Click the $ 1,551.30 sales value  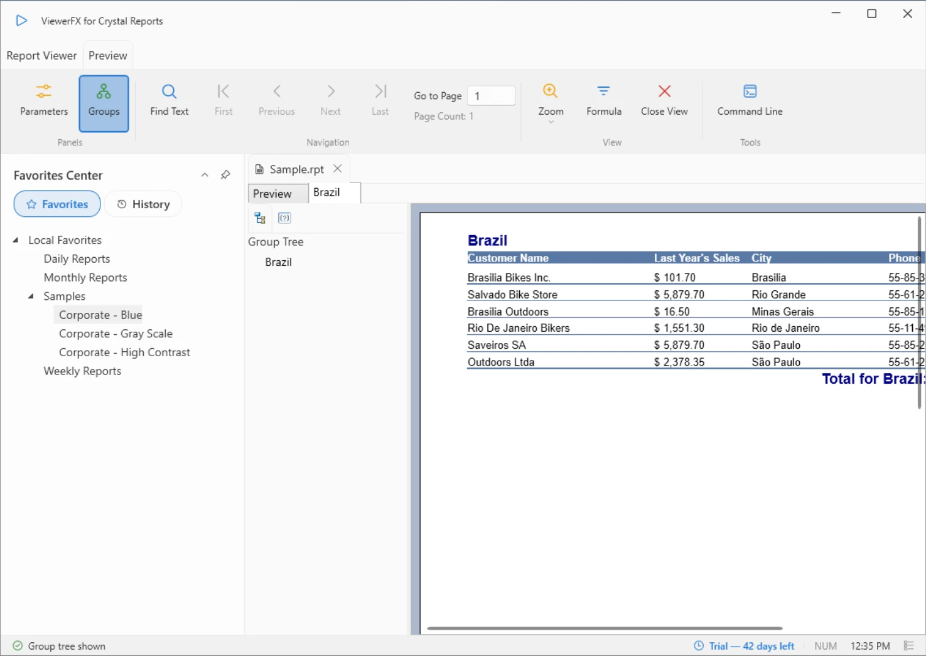679,328
